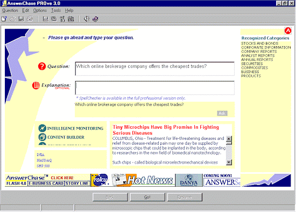This screenshot has width=296, height=212.
Task: Select SECURITIES category
Action: click(x=252, y=63)
